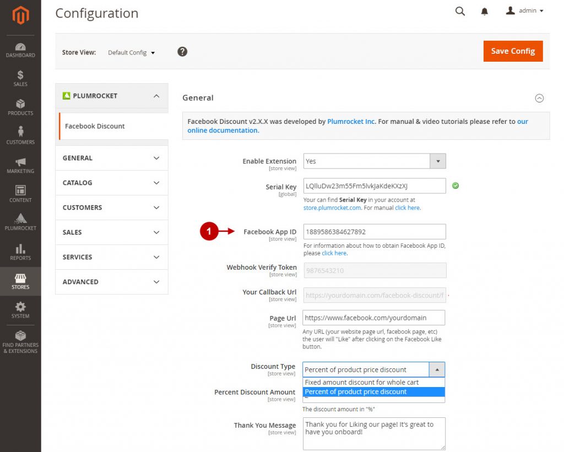Open the store.plumrocket.com link

[332, 208]
